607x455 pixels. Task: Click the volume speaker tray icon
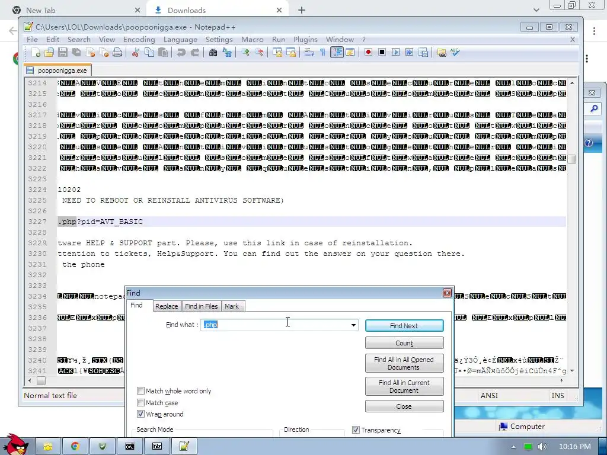[542, 447]
